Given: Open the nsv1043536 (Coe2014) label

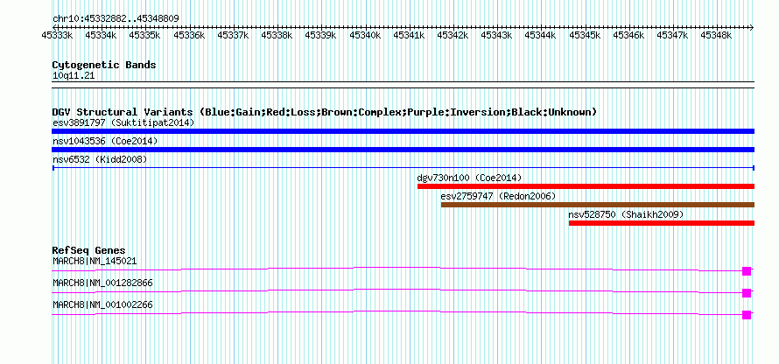Looking at the screenshot, I should tap(105, 141).
